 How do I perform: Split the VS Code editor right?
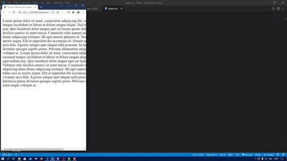tap(278, 8)
